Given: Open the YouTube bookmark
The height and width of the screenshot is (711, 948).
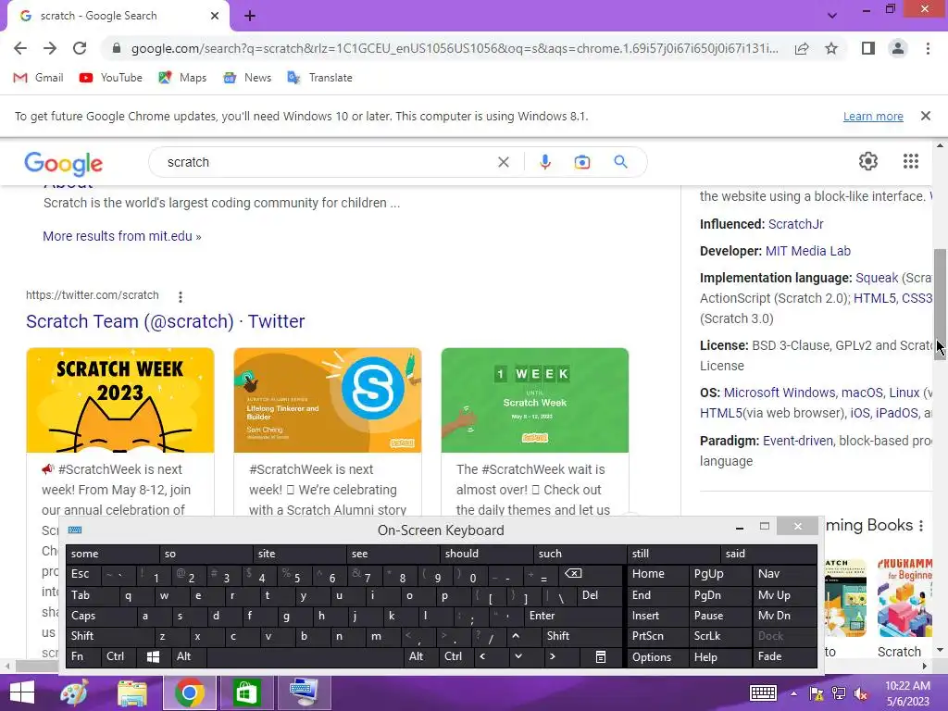Looking at the screenshot, I should coord(111,78).
